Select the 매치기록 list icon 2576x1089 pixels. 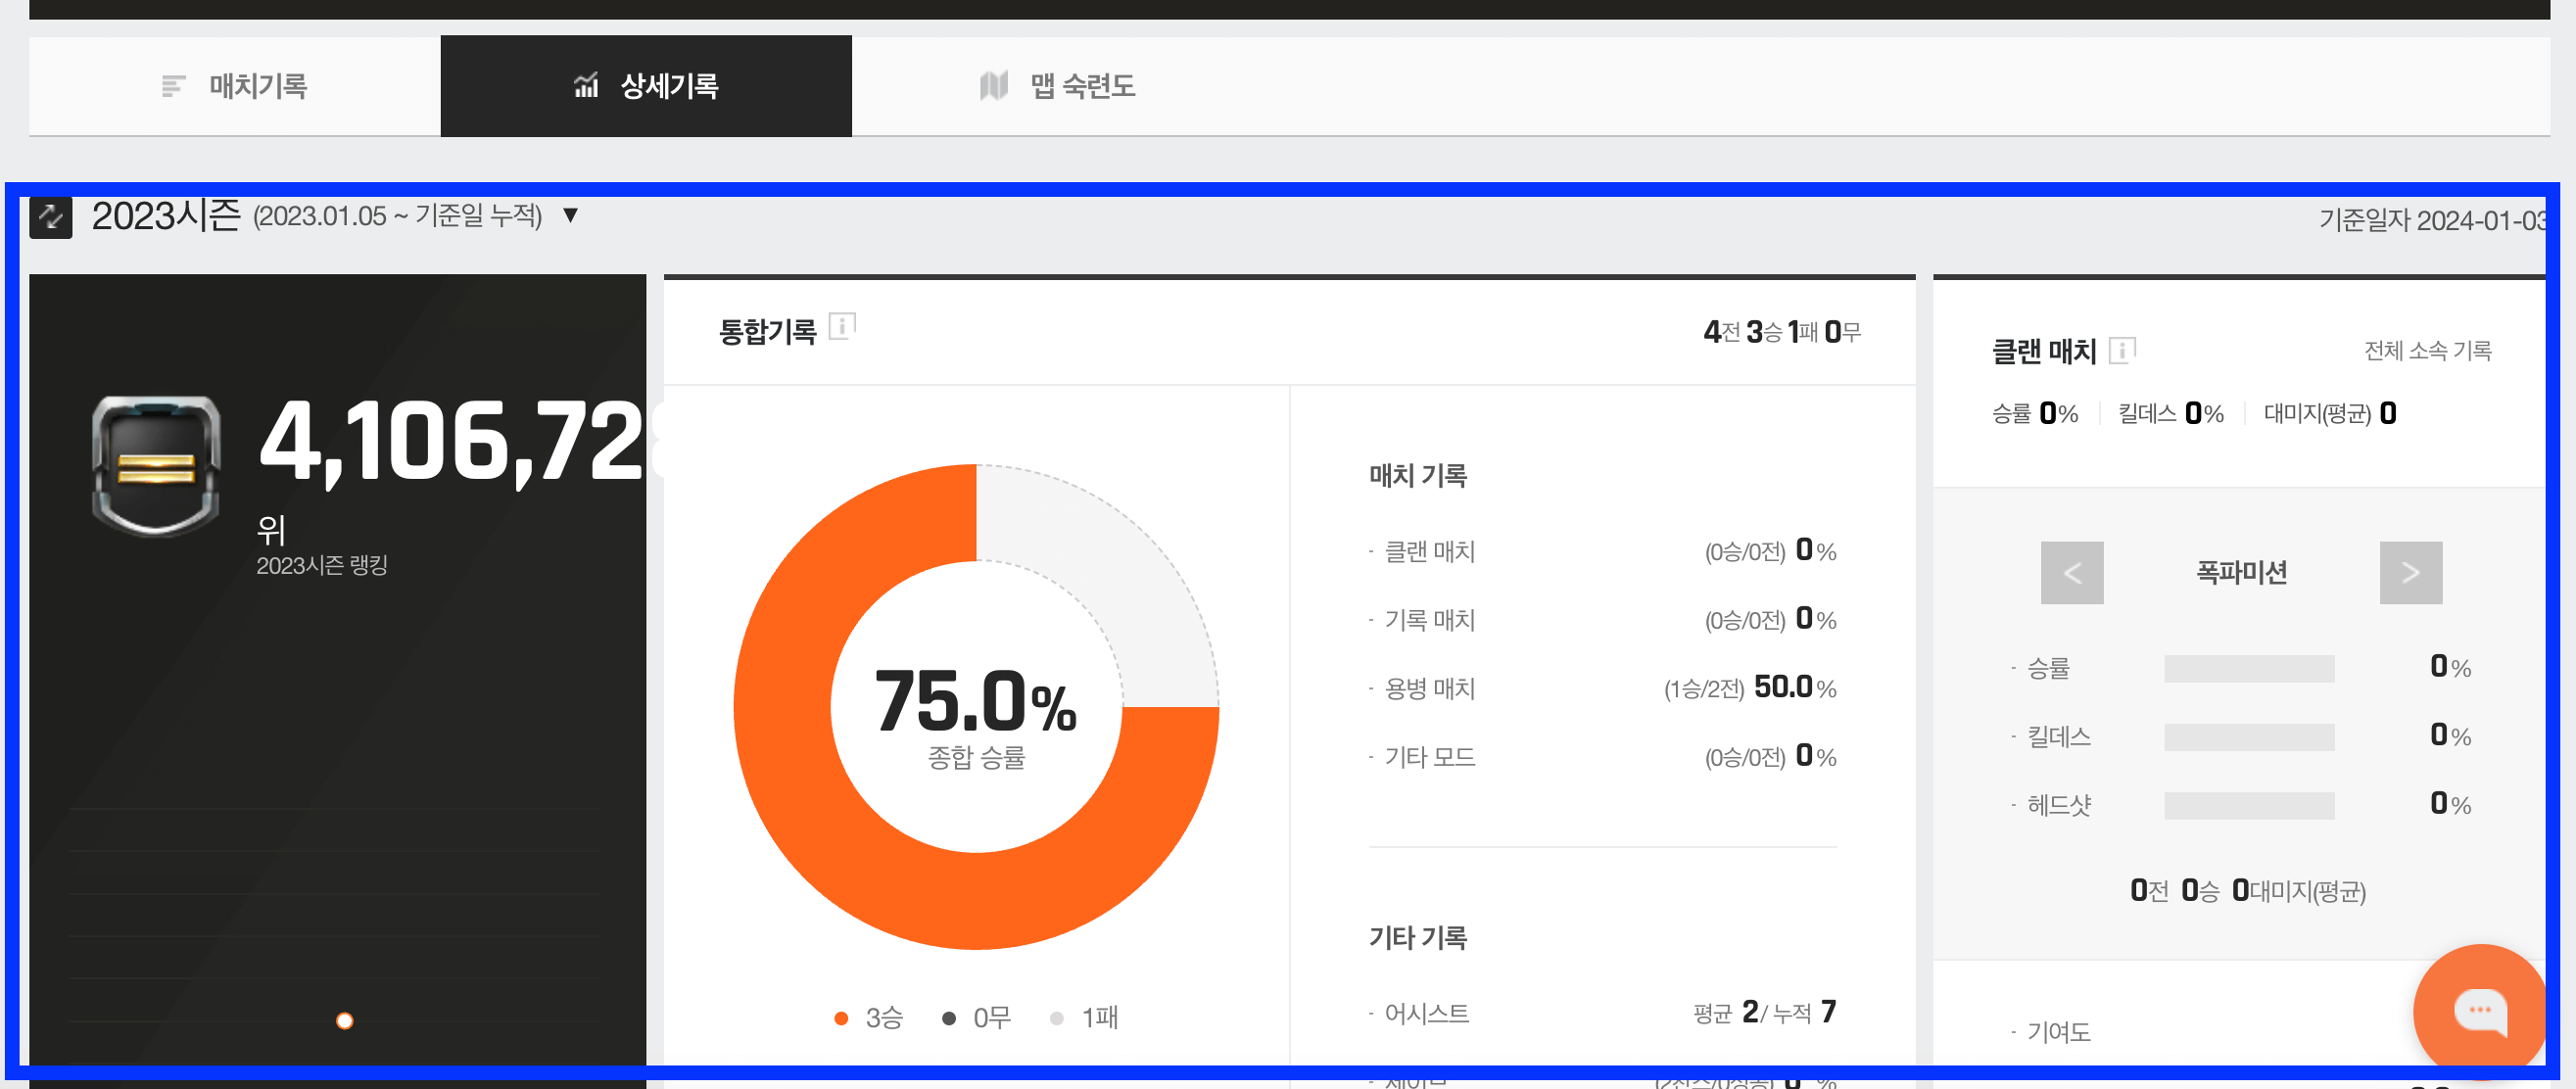[172, 86]
